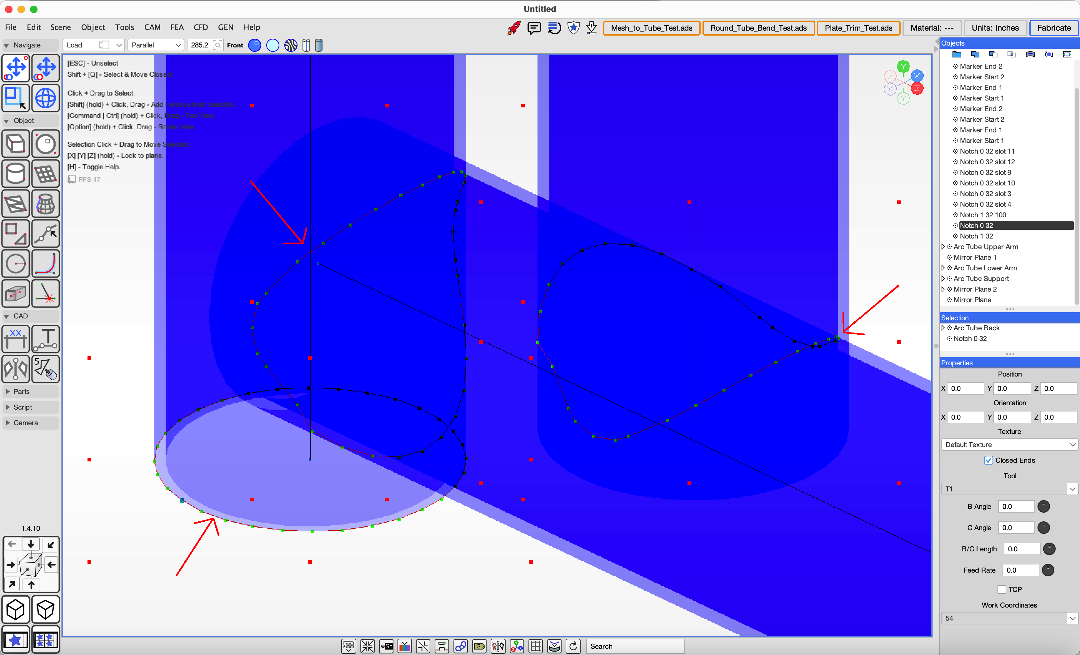Open Round_Tube_Bend_Test.ads file button
Viewport: 1080px width, 655px height.
tap(758, 28)
